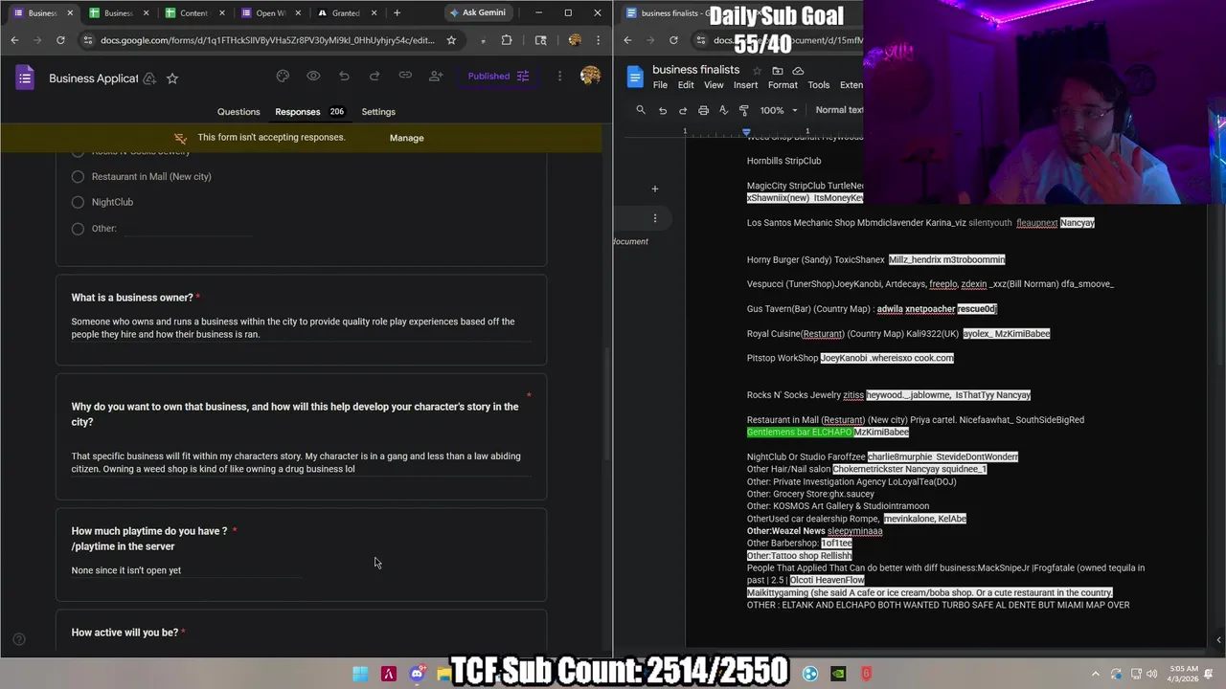Undo using the Forms header undo arrow
Viewport: 1226px width, 689px height.
(344, 77)
